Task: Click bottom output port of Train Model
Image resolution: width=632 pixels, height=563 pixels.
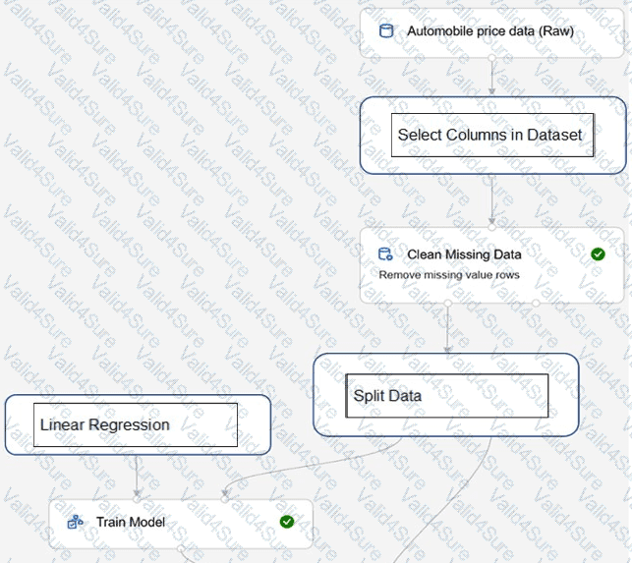Action: pyautogui.click(x=181, y=547)
